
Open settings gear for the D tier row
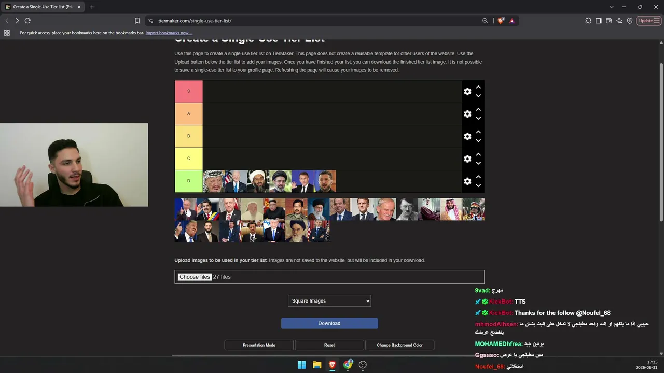(x=467, y=181)
